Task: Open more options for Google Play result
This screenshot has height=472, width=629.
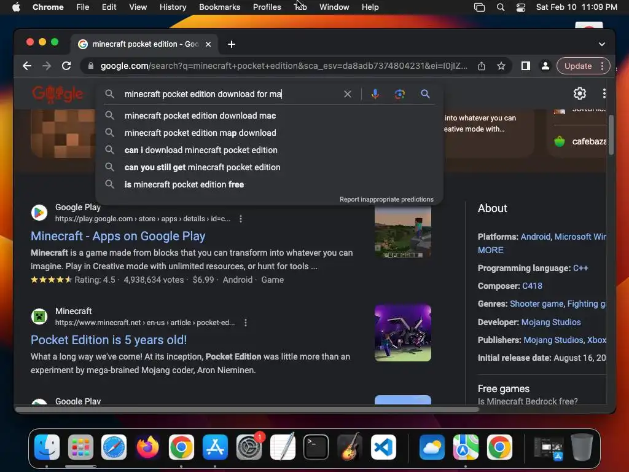Action: (241, 219)
